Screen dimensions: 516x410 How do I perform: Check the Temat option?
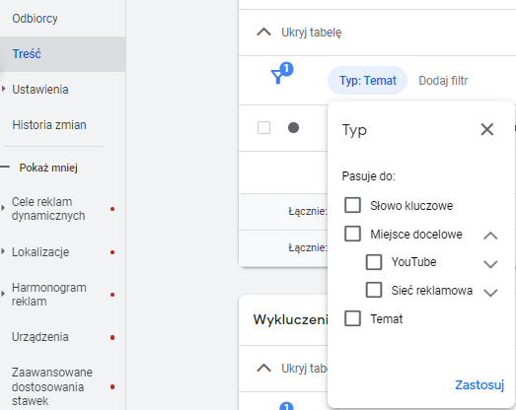point(352,318)
